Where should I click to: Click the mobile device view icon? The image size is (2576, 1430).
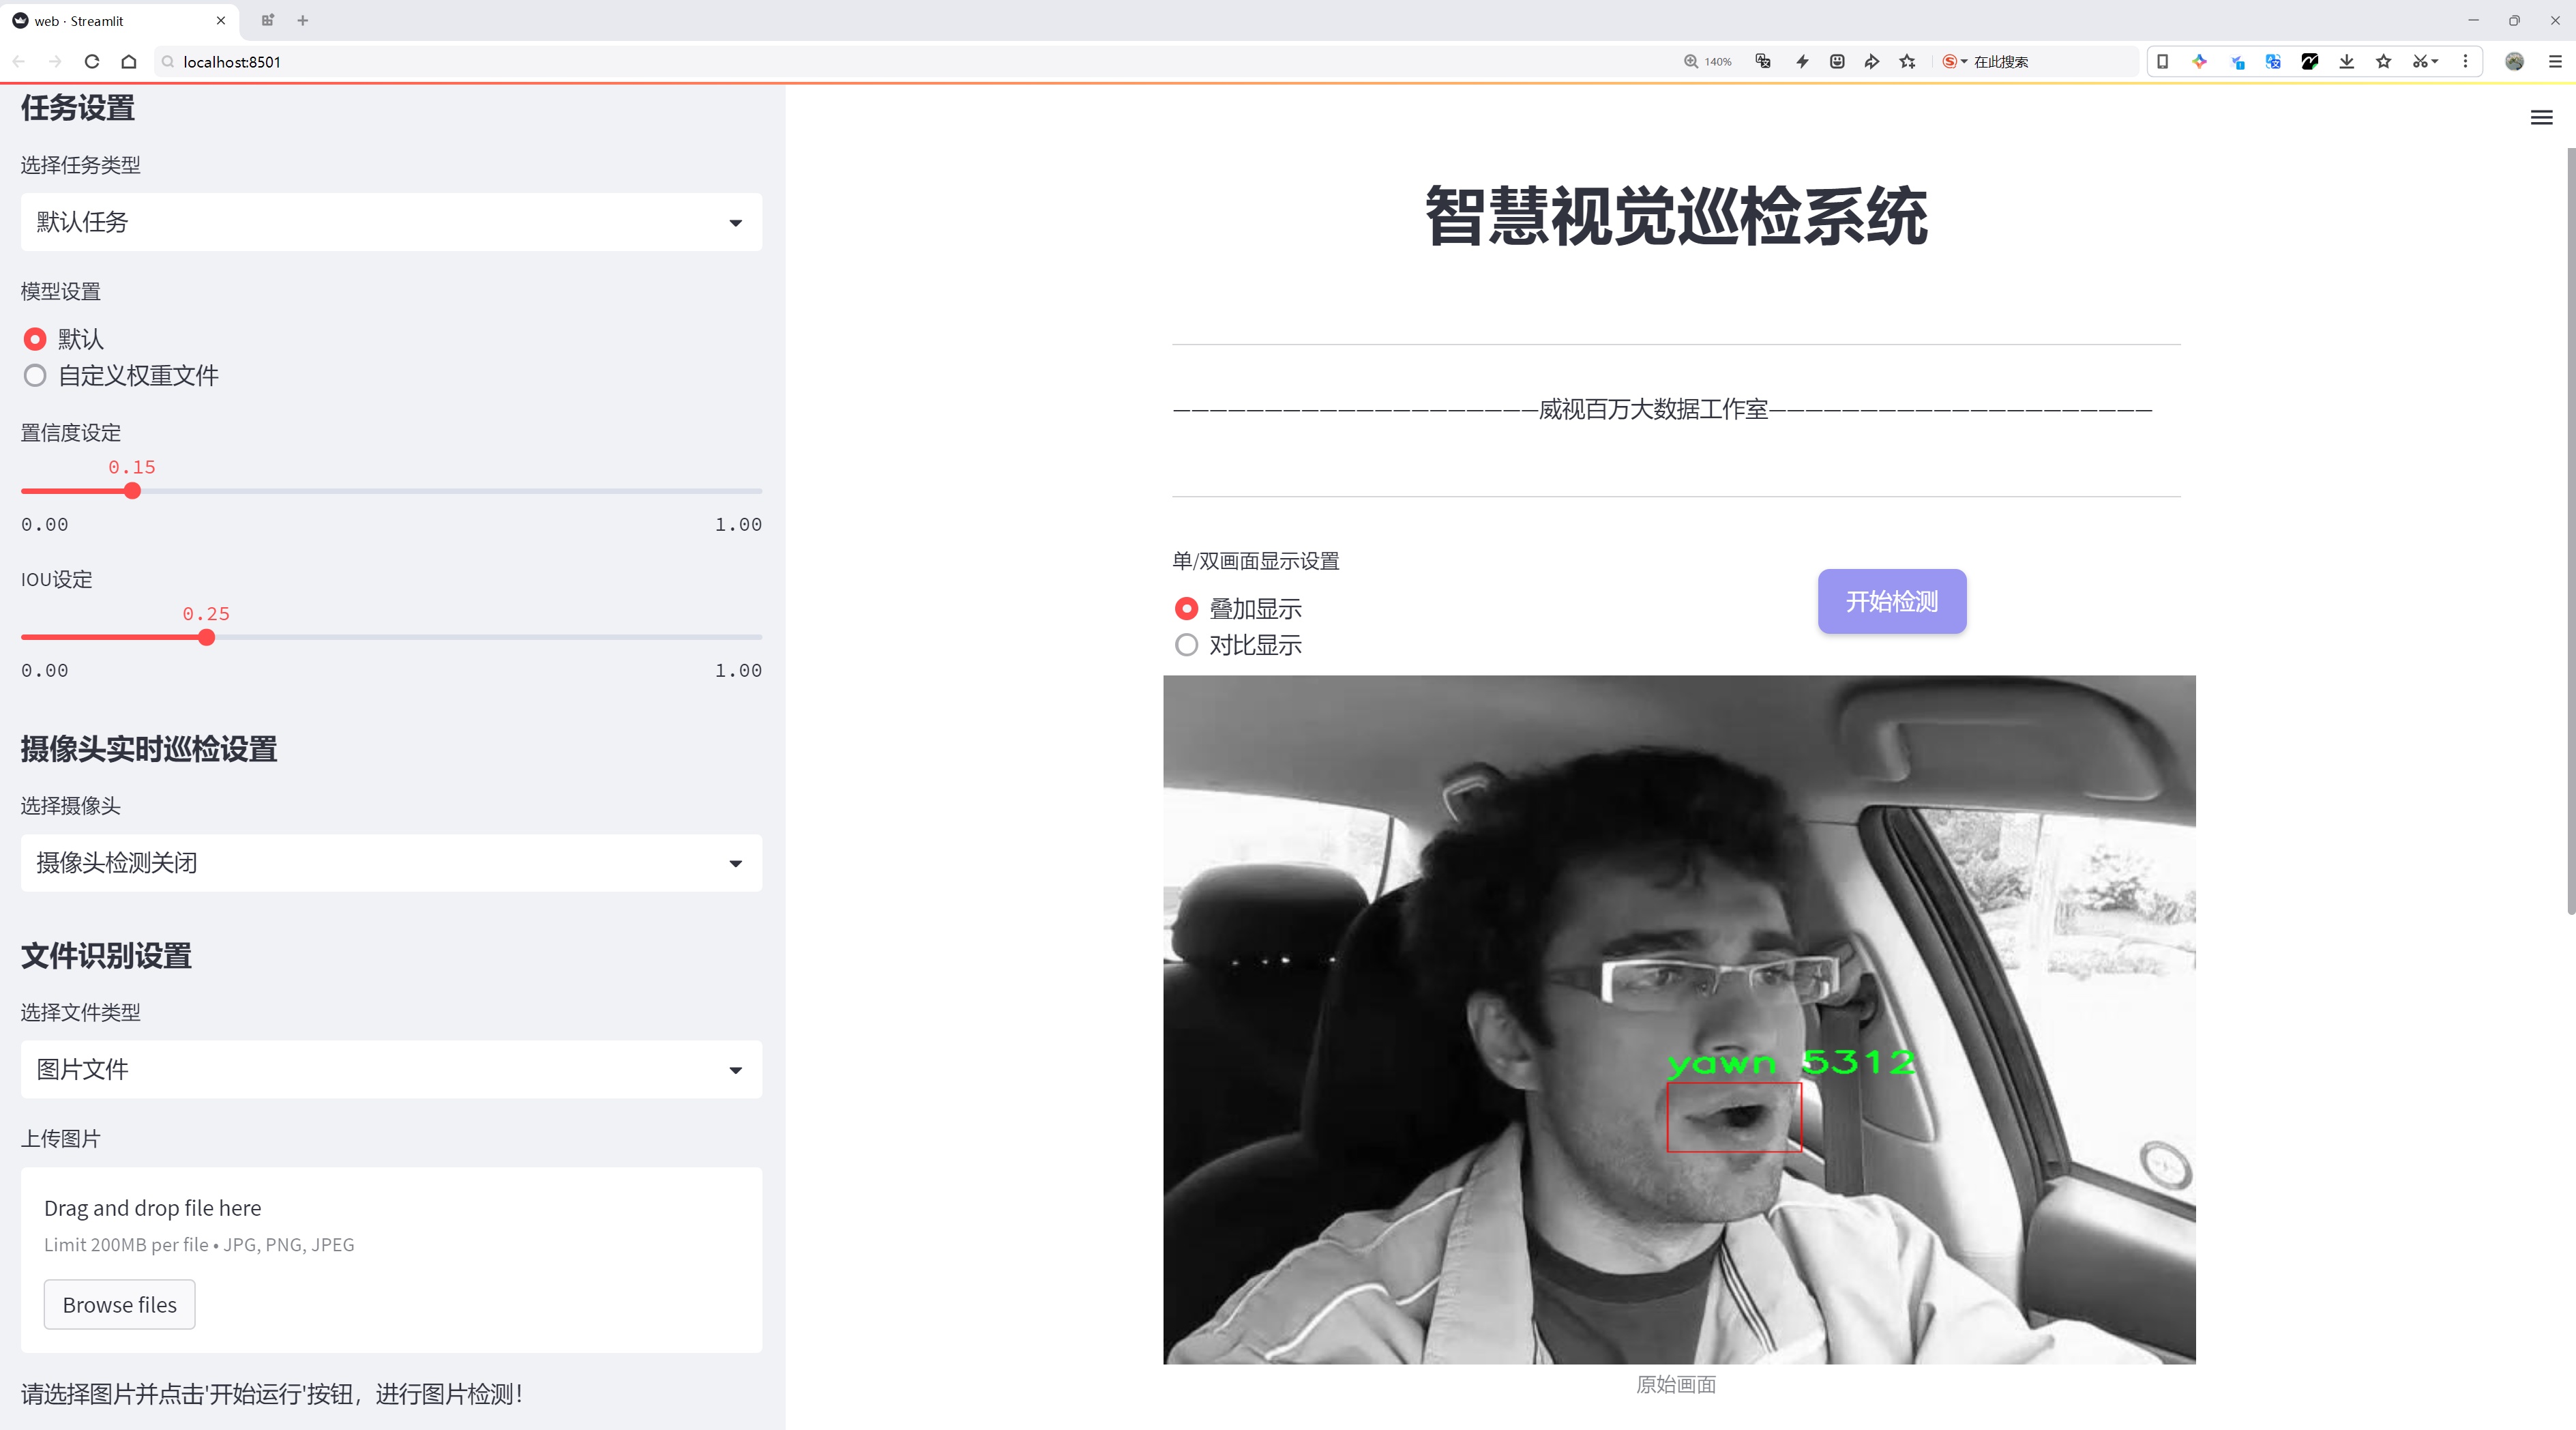pyautogui.click(x=2162, y=61)
